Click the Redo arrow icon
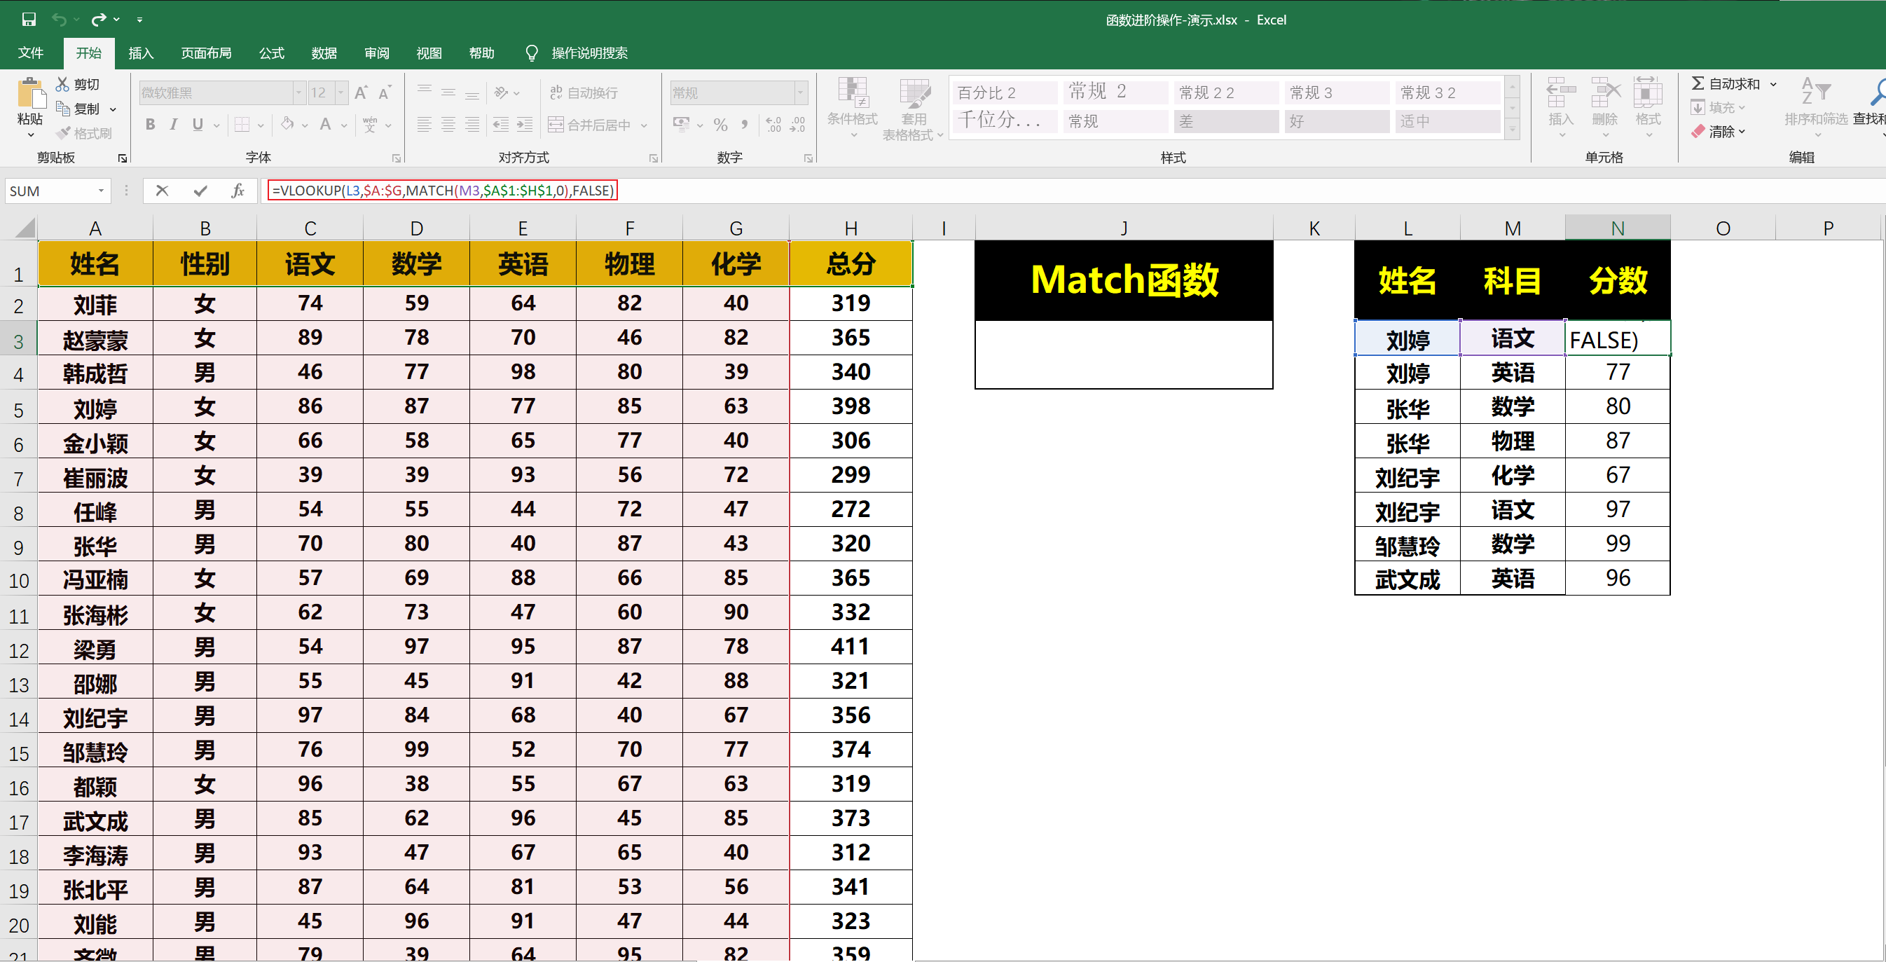This screenshot has height=962, width=1886. pos(99,20)
